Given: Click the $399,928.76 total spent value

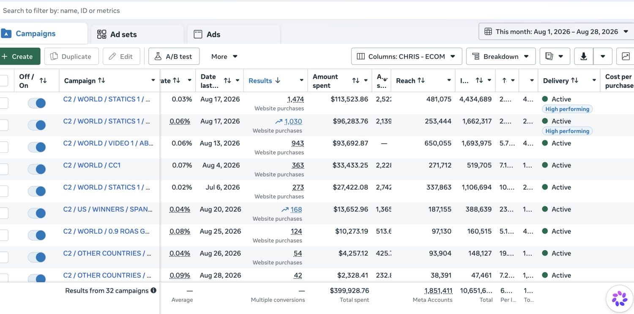Looking at the screenshot, I should tap(350, 291).
